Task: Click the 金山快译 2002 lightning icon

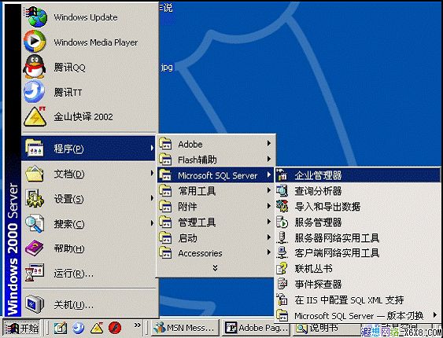Action: tap(35, 116)
